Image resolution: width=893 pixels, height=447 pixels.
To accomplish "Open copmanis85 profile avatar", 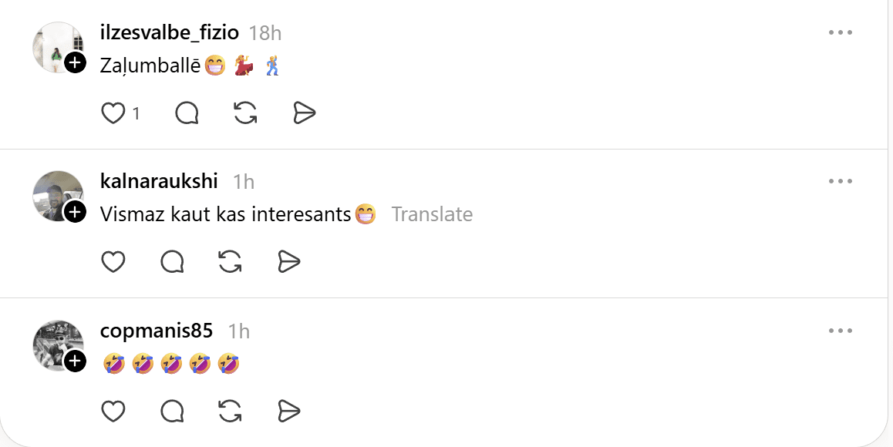I will (x=56, y=344).
